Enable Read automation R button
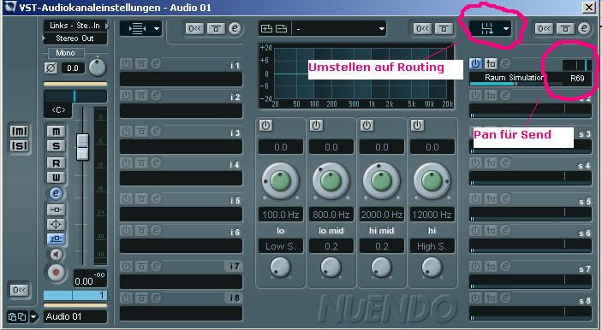The image size is (602, 330). coord(56,163)
